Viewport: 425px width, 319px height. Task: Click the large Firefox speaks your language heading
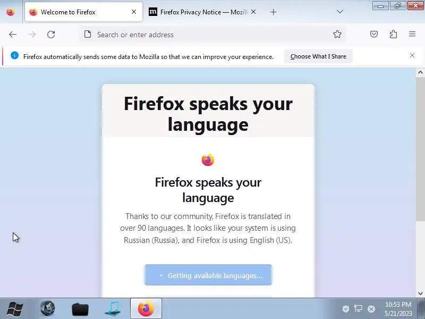208,114
